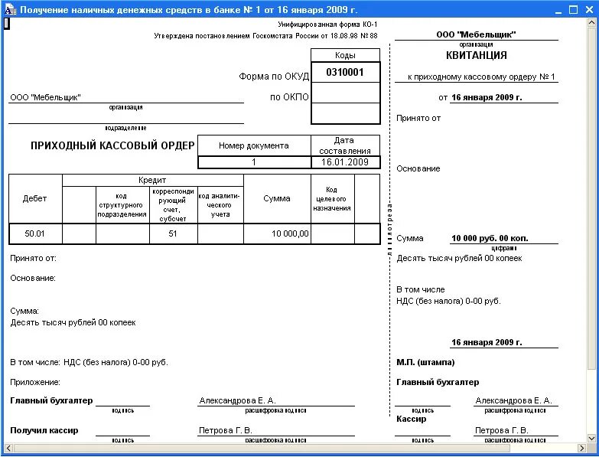The height and width of the screenshot is (457, 599).
Task: Maximize the cash order window
Action: click(x=574, y=10)
